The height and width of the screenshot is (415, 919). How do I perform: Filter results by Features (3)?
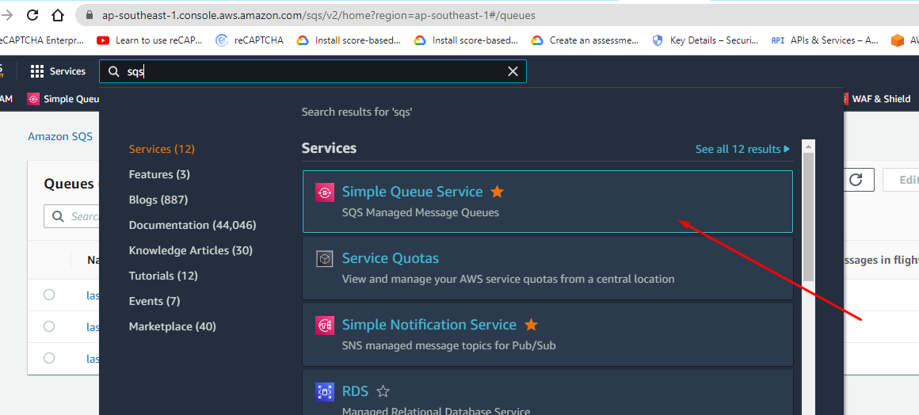(x=159, y=174)
